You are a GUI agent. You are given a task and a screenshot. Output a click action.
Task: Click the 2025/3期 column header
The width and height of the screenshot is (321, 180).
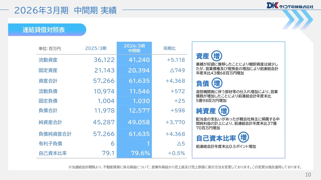(x=96, y=48)
